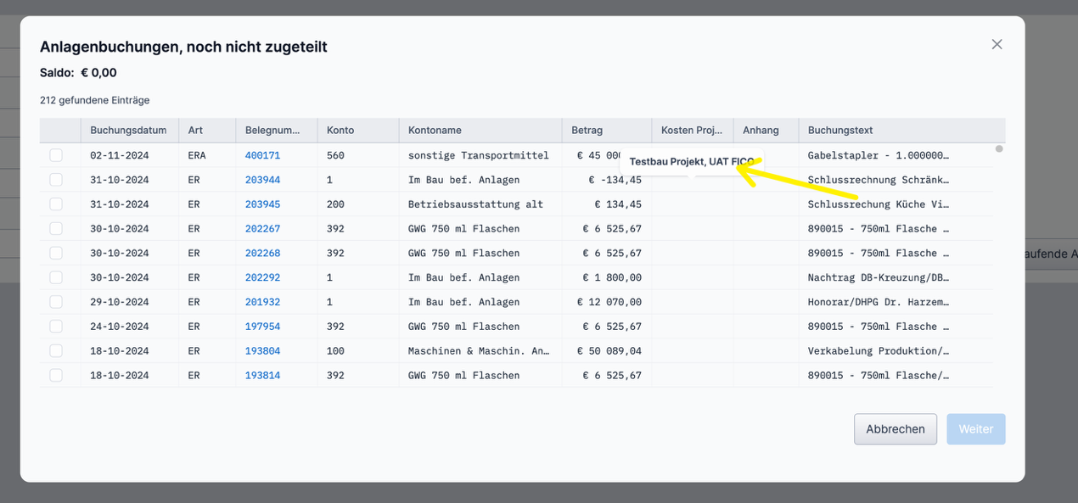Click the Anhang column header

tap(761, 131)
